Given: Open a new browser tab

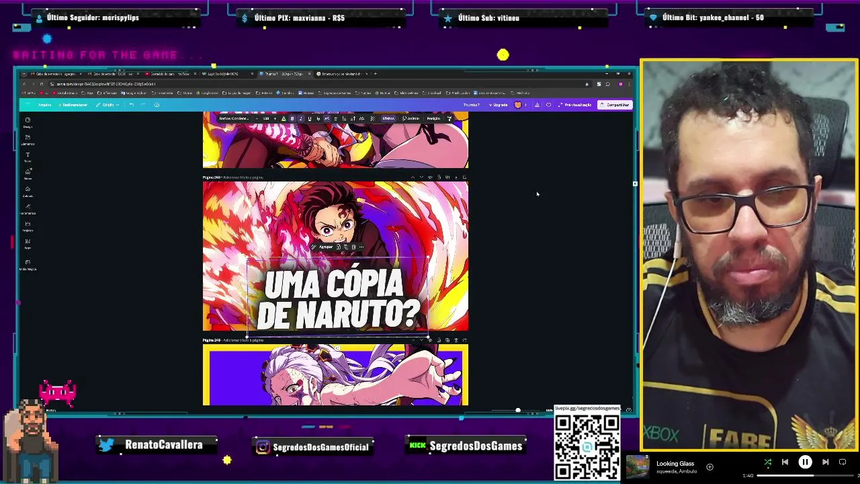Looking at the screenshot, I should pos(375,73).
